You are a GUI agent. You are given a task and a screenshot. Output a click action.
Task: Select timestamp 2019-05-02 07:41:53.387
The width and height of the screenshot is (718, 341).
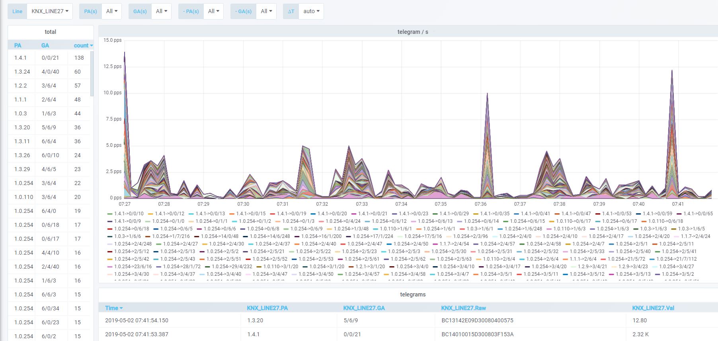tap(137, 334)
